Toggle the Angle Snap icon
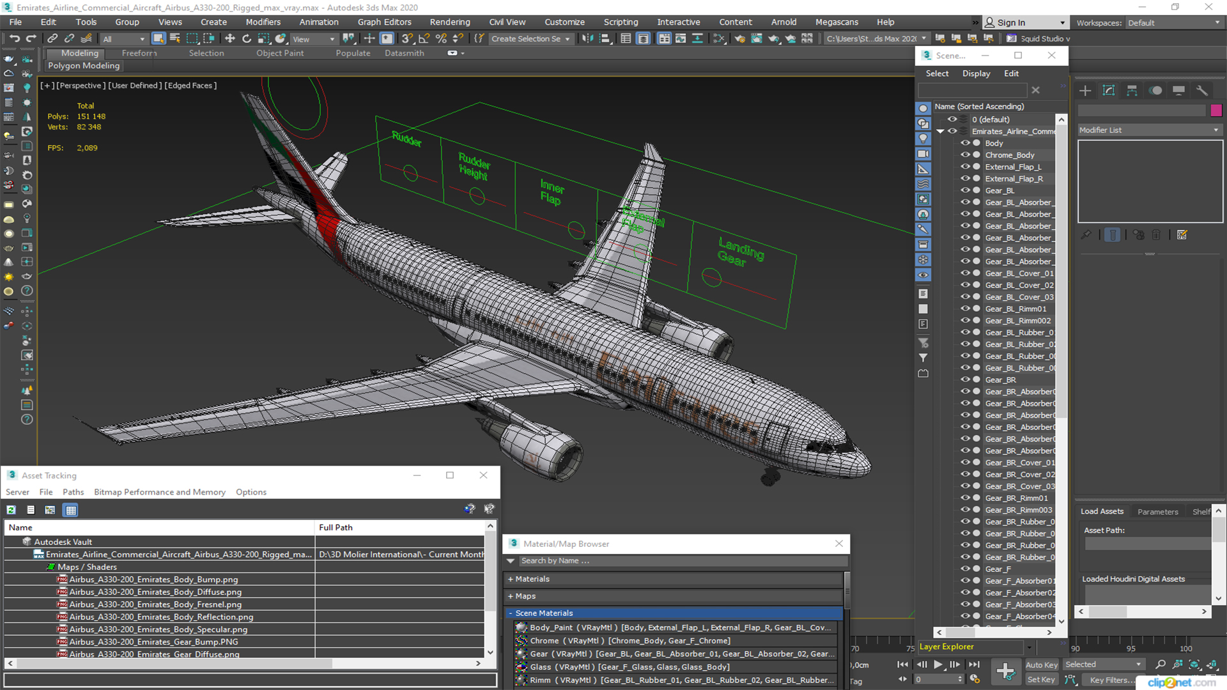1227x690 pixels. pos(424,38)
